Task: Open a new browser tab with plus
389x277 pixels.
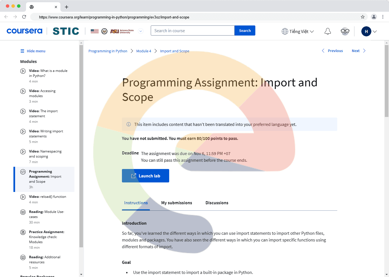Action: click(x=67, y=7)
